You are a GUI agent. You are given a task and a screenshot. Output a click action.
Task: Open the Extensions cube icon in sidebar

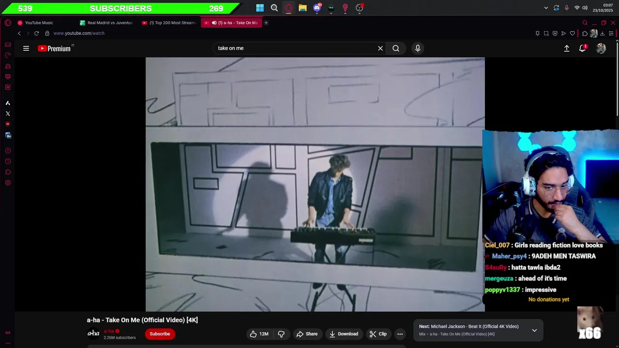pyautogui.click(x=8, y=172)
